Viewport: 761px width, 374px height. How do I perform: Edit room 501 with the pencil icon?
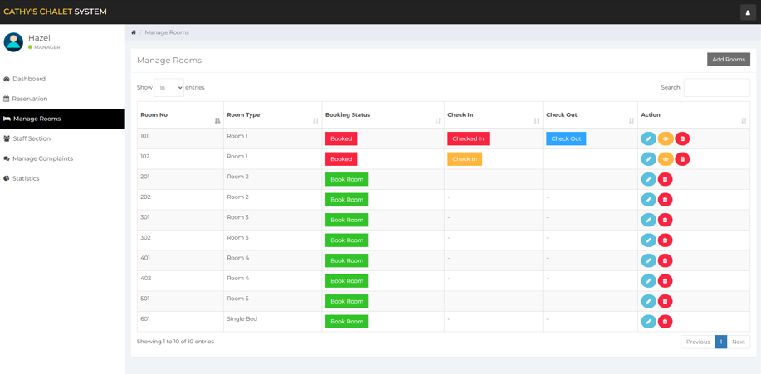click(x=648, y=301)
